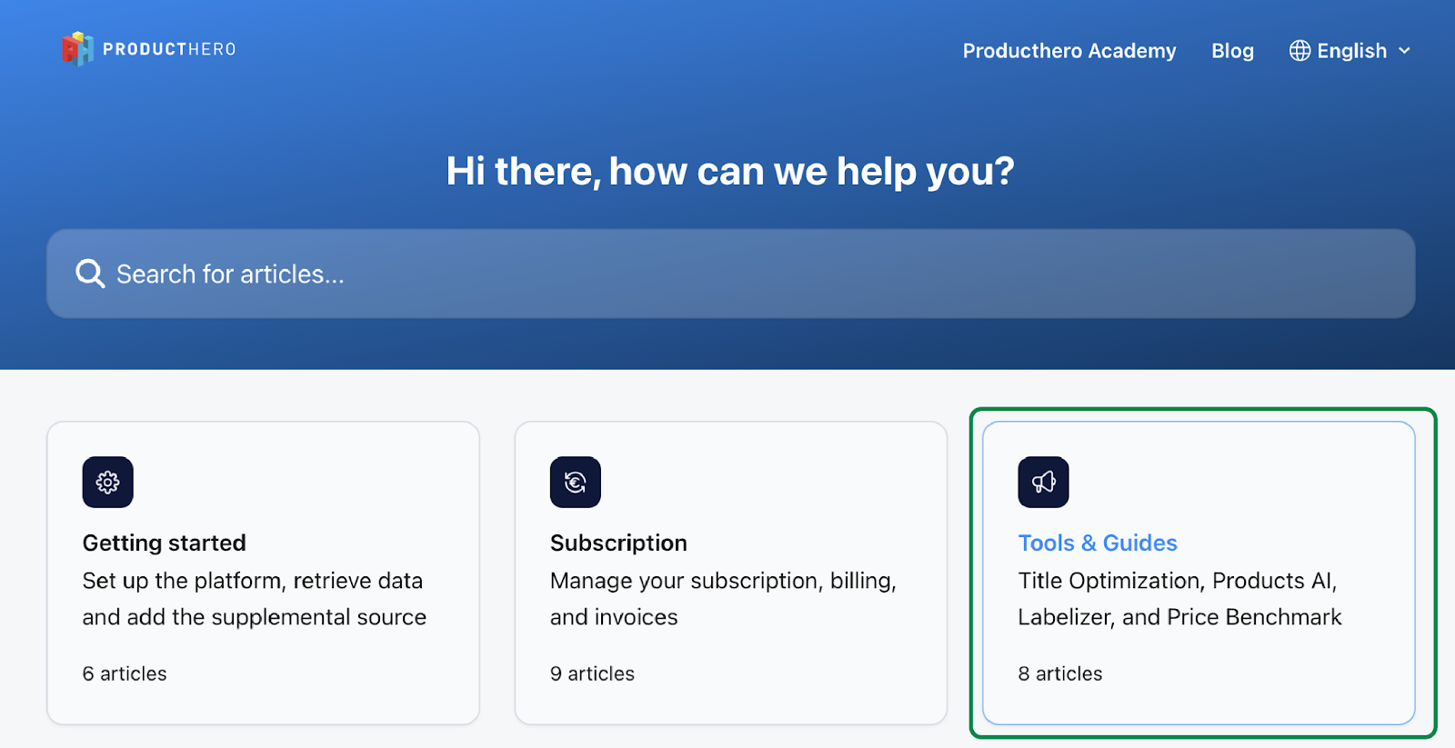Click the language dropdown chevron arrow
This screenshot has height=748, width=1455.
[1404, 51]
